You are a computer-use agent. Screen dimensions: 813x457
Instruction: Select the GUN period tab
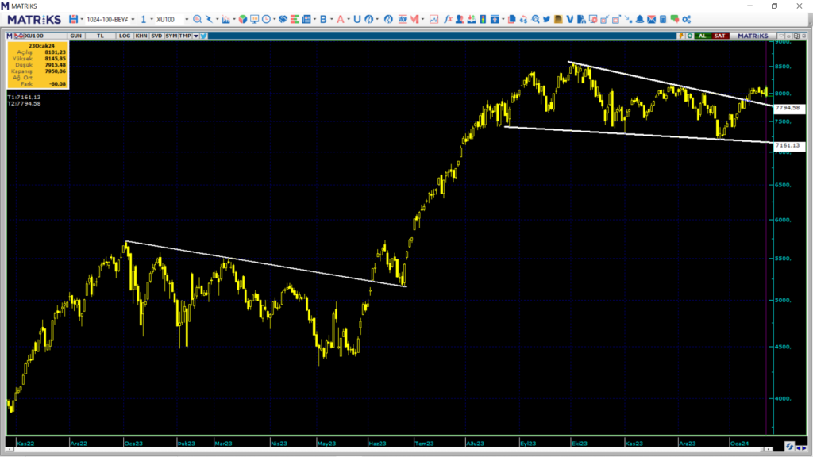[76, 36]
